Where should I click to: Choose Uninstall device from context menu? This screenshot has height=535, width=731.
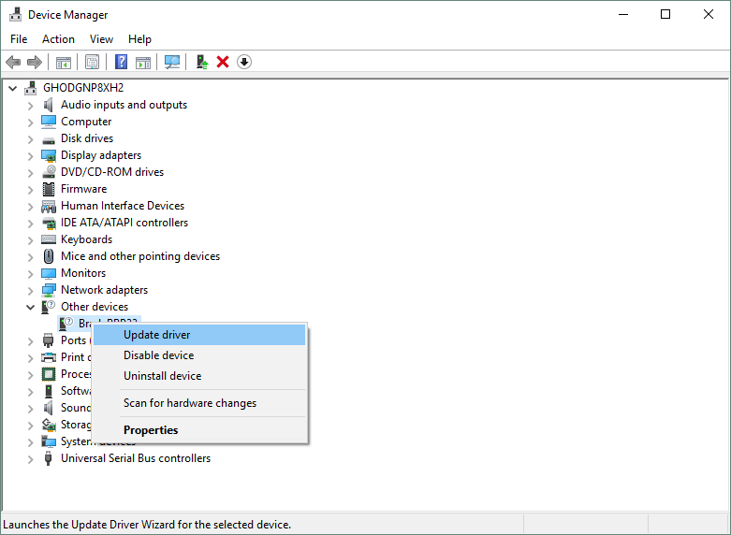coord(162,376)
